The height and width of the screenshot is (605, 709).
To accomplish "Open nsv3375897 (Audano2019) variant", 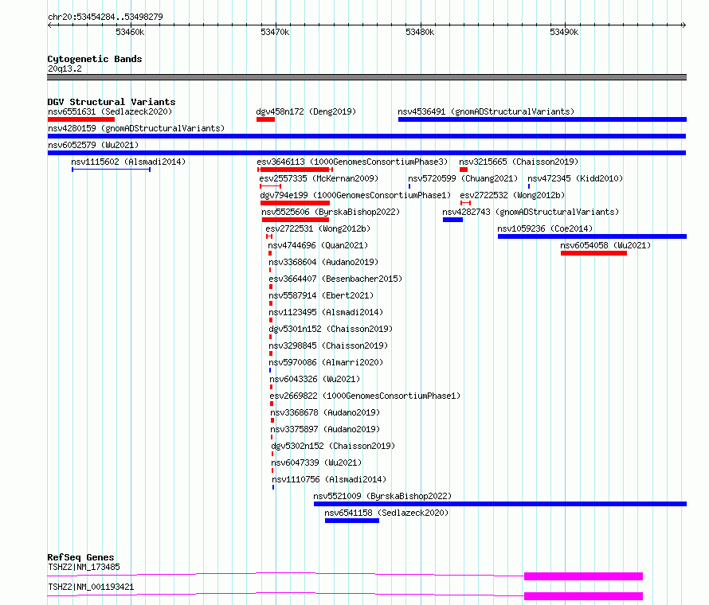I will (x=325, y=429).
